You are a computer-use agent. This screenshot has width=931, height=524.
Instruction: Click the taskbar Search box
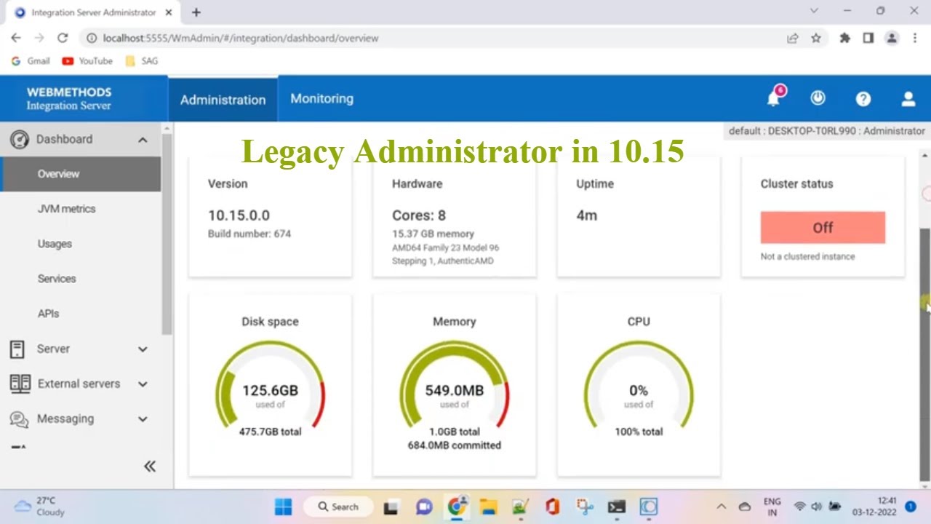339,507
